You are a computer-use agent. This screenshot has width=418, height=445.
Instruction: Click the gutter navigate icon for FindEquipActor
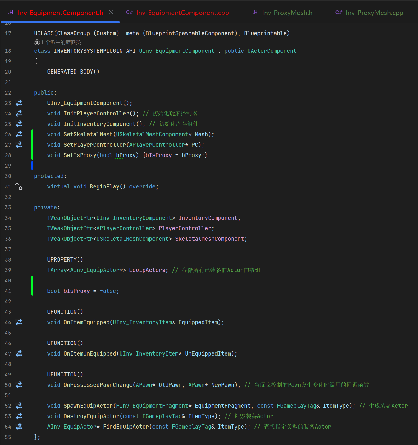pyautogui.click(x=19, y=427)
